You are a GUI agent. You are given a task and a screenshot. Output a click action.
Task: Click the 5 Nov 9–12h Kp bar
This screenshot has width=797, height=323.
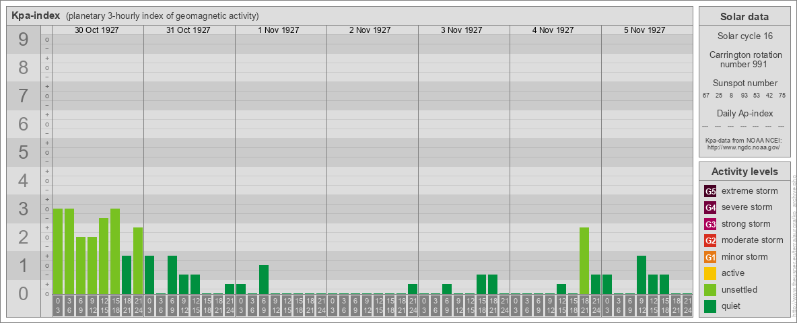641,275
